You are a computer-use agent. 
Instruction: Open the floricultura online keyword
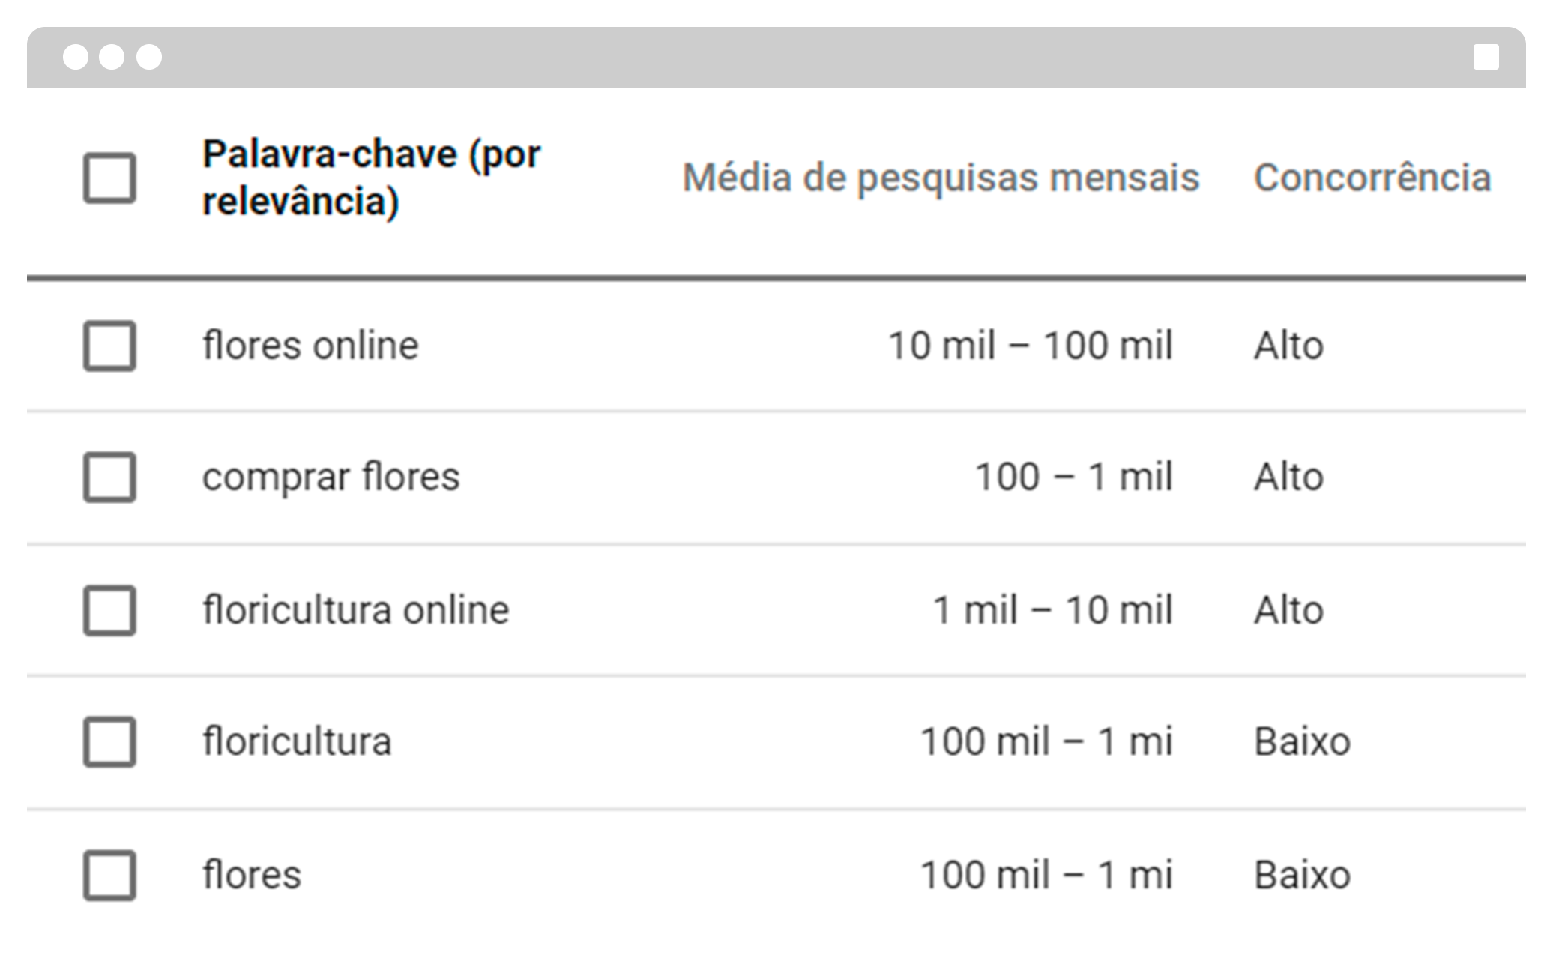356,609
